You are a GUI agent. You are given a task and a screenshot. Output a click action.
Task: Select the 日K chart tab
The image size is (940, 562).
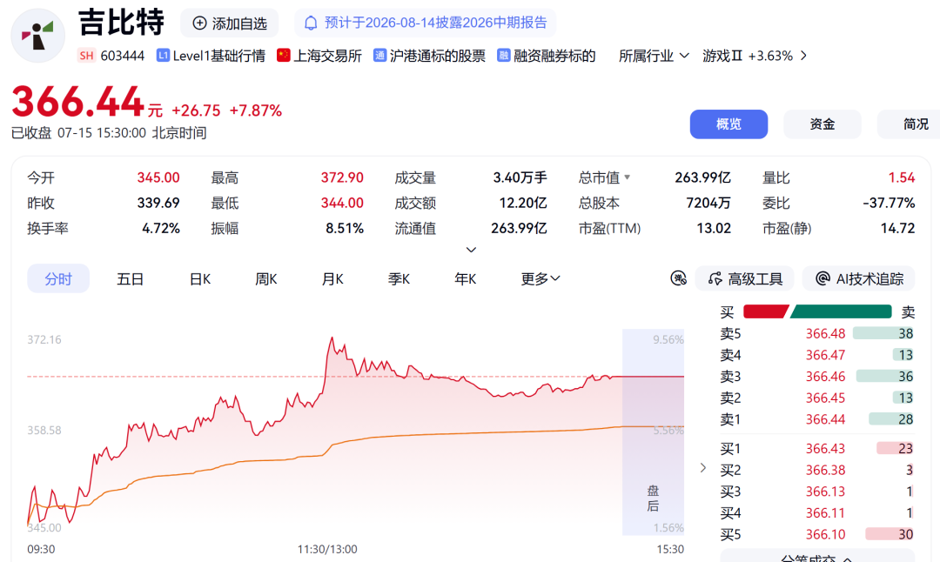tap(199, 278)
